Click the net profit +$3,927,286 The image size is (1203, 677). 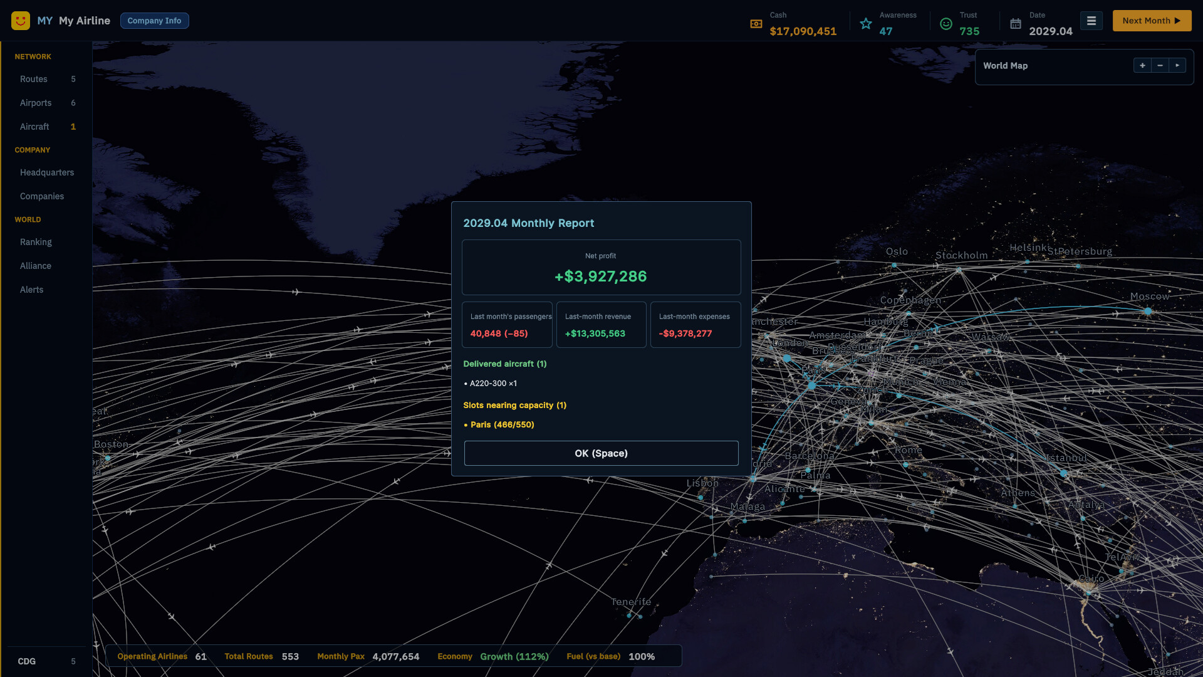[600, 276]
